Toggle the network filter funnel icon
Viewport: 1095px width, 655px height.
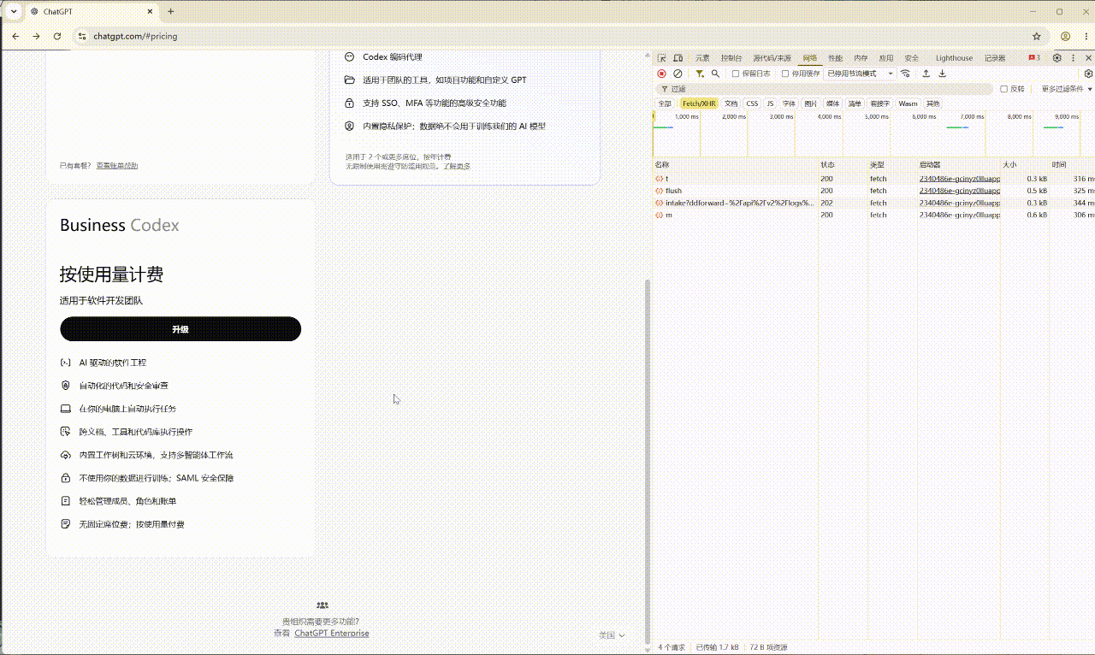[x=700, y=74]
